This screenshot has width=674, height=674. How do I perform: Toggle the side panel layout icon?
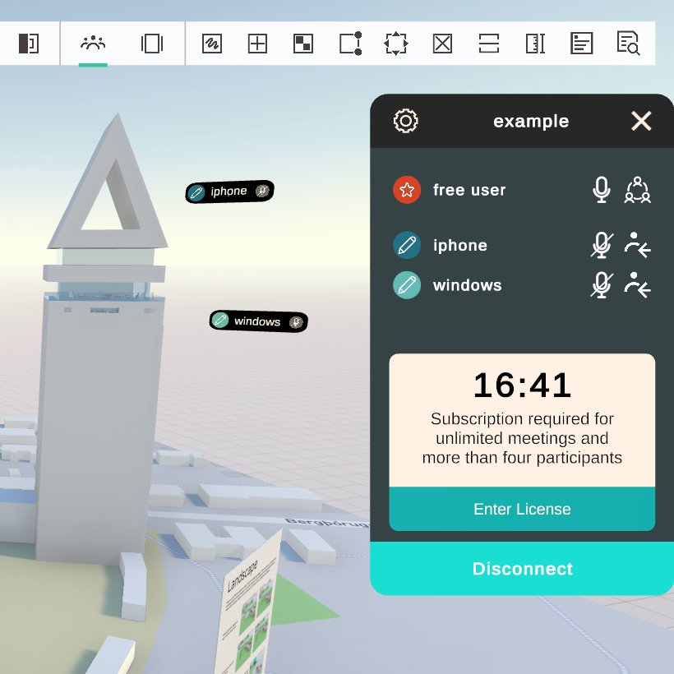pyautogui.click(x=29, y=44)
